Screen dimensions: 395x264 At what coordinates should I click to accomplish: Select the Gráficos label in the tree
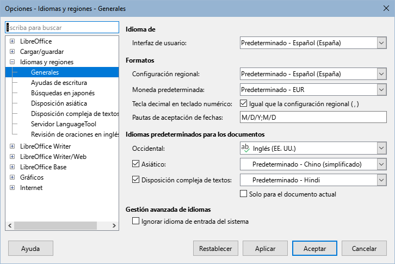32,177
